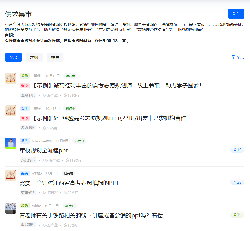
Task: Click the 求购 badge on white's post
Action: pyautogui.click(x=24, y=206)
